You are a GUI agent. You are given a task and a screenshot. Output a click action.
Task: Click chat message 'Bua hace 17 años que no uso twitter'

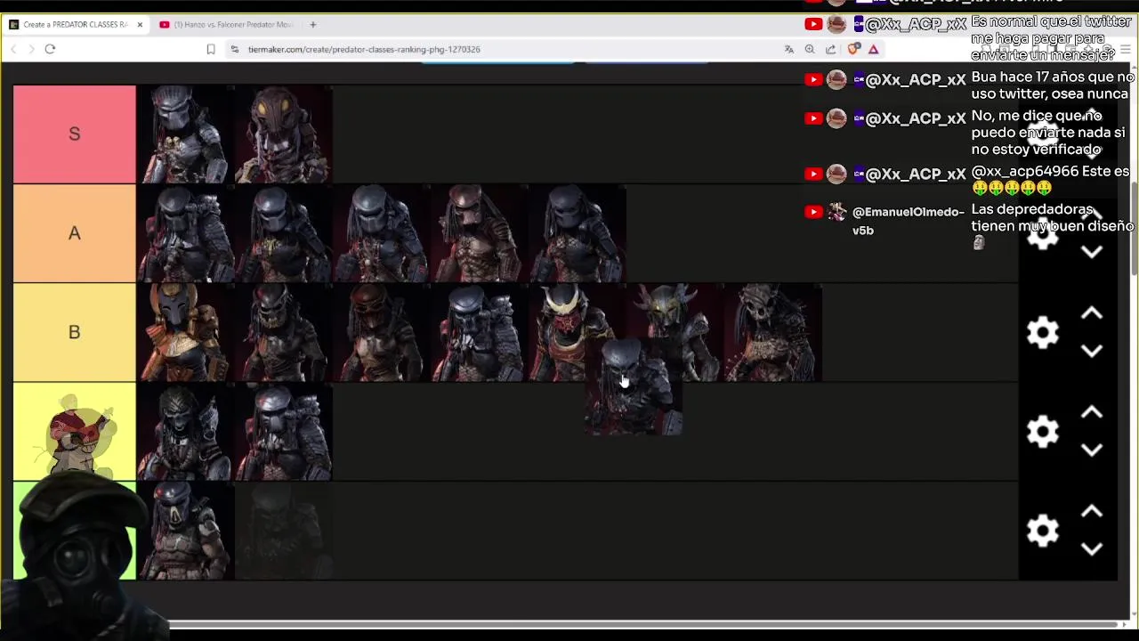1053,85
